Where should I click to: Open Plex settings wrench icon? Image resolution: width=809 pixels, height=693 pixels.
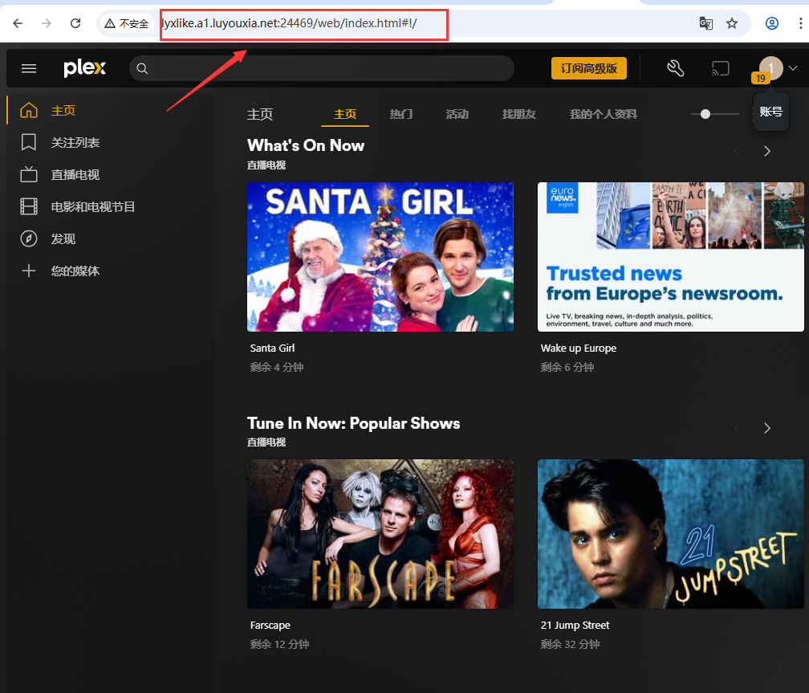click(x=676, y=68)
